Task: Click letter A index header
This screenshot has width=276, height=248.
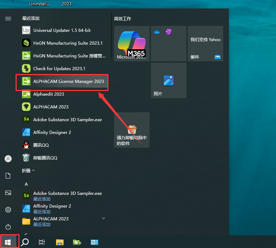Action: click(26, 184)
